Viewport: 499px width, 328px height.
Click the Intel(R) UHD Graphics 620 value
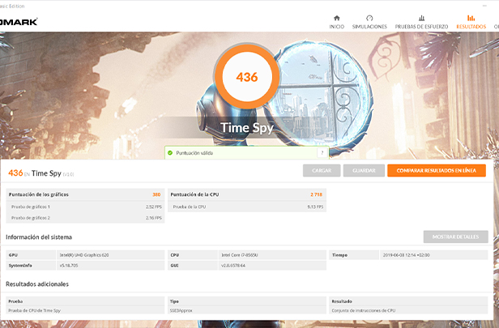(84, 255)
